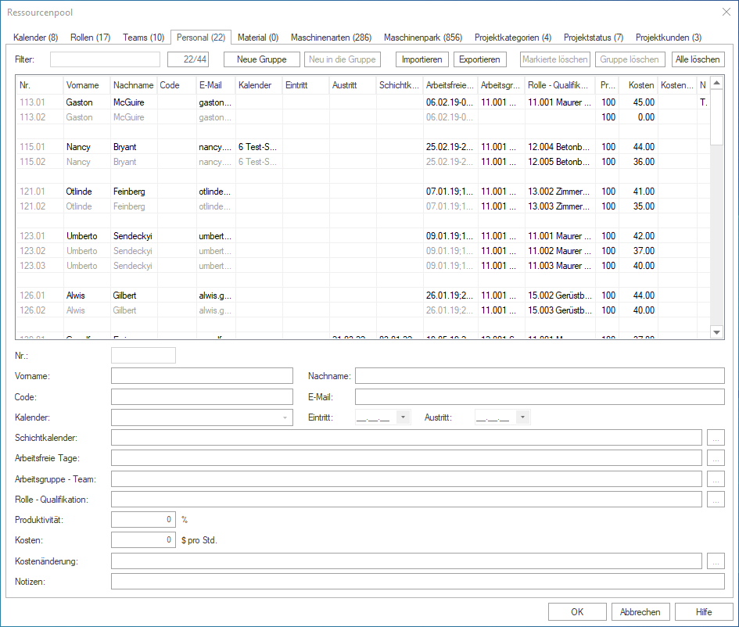Open the Teams tab
The width and height of the screenshot is (739, 627).
click(143, 37)
